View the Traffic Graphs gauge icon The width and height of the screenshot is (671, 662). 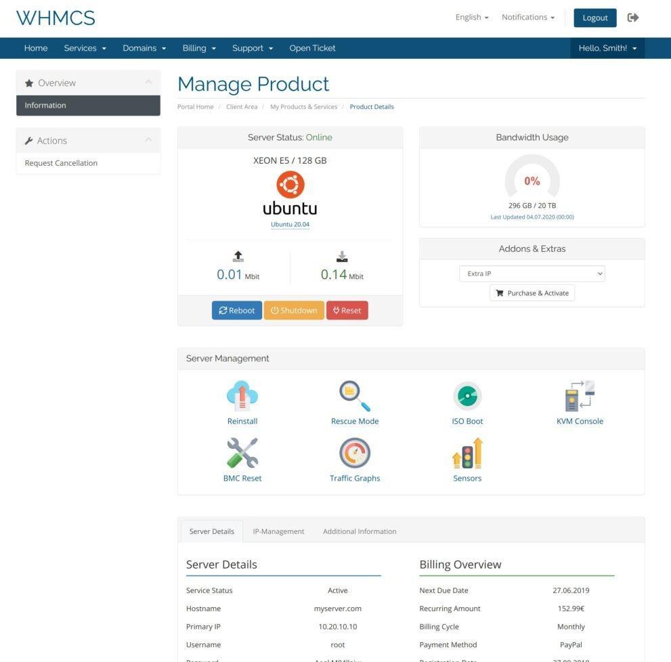355,453
